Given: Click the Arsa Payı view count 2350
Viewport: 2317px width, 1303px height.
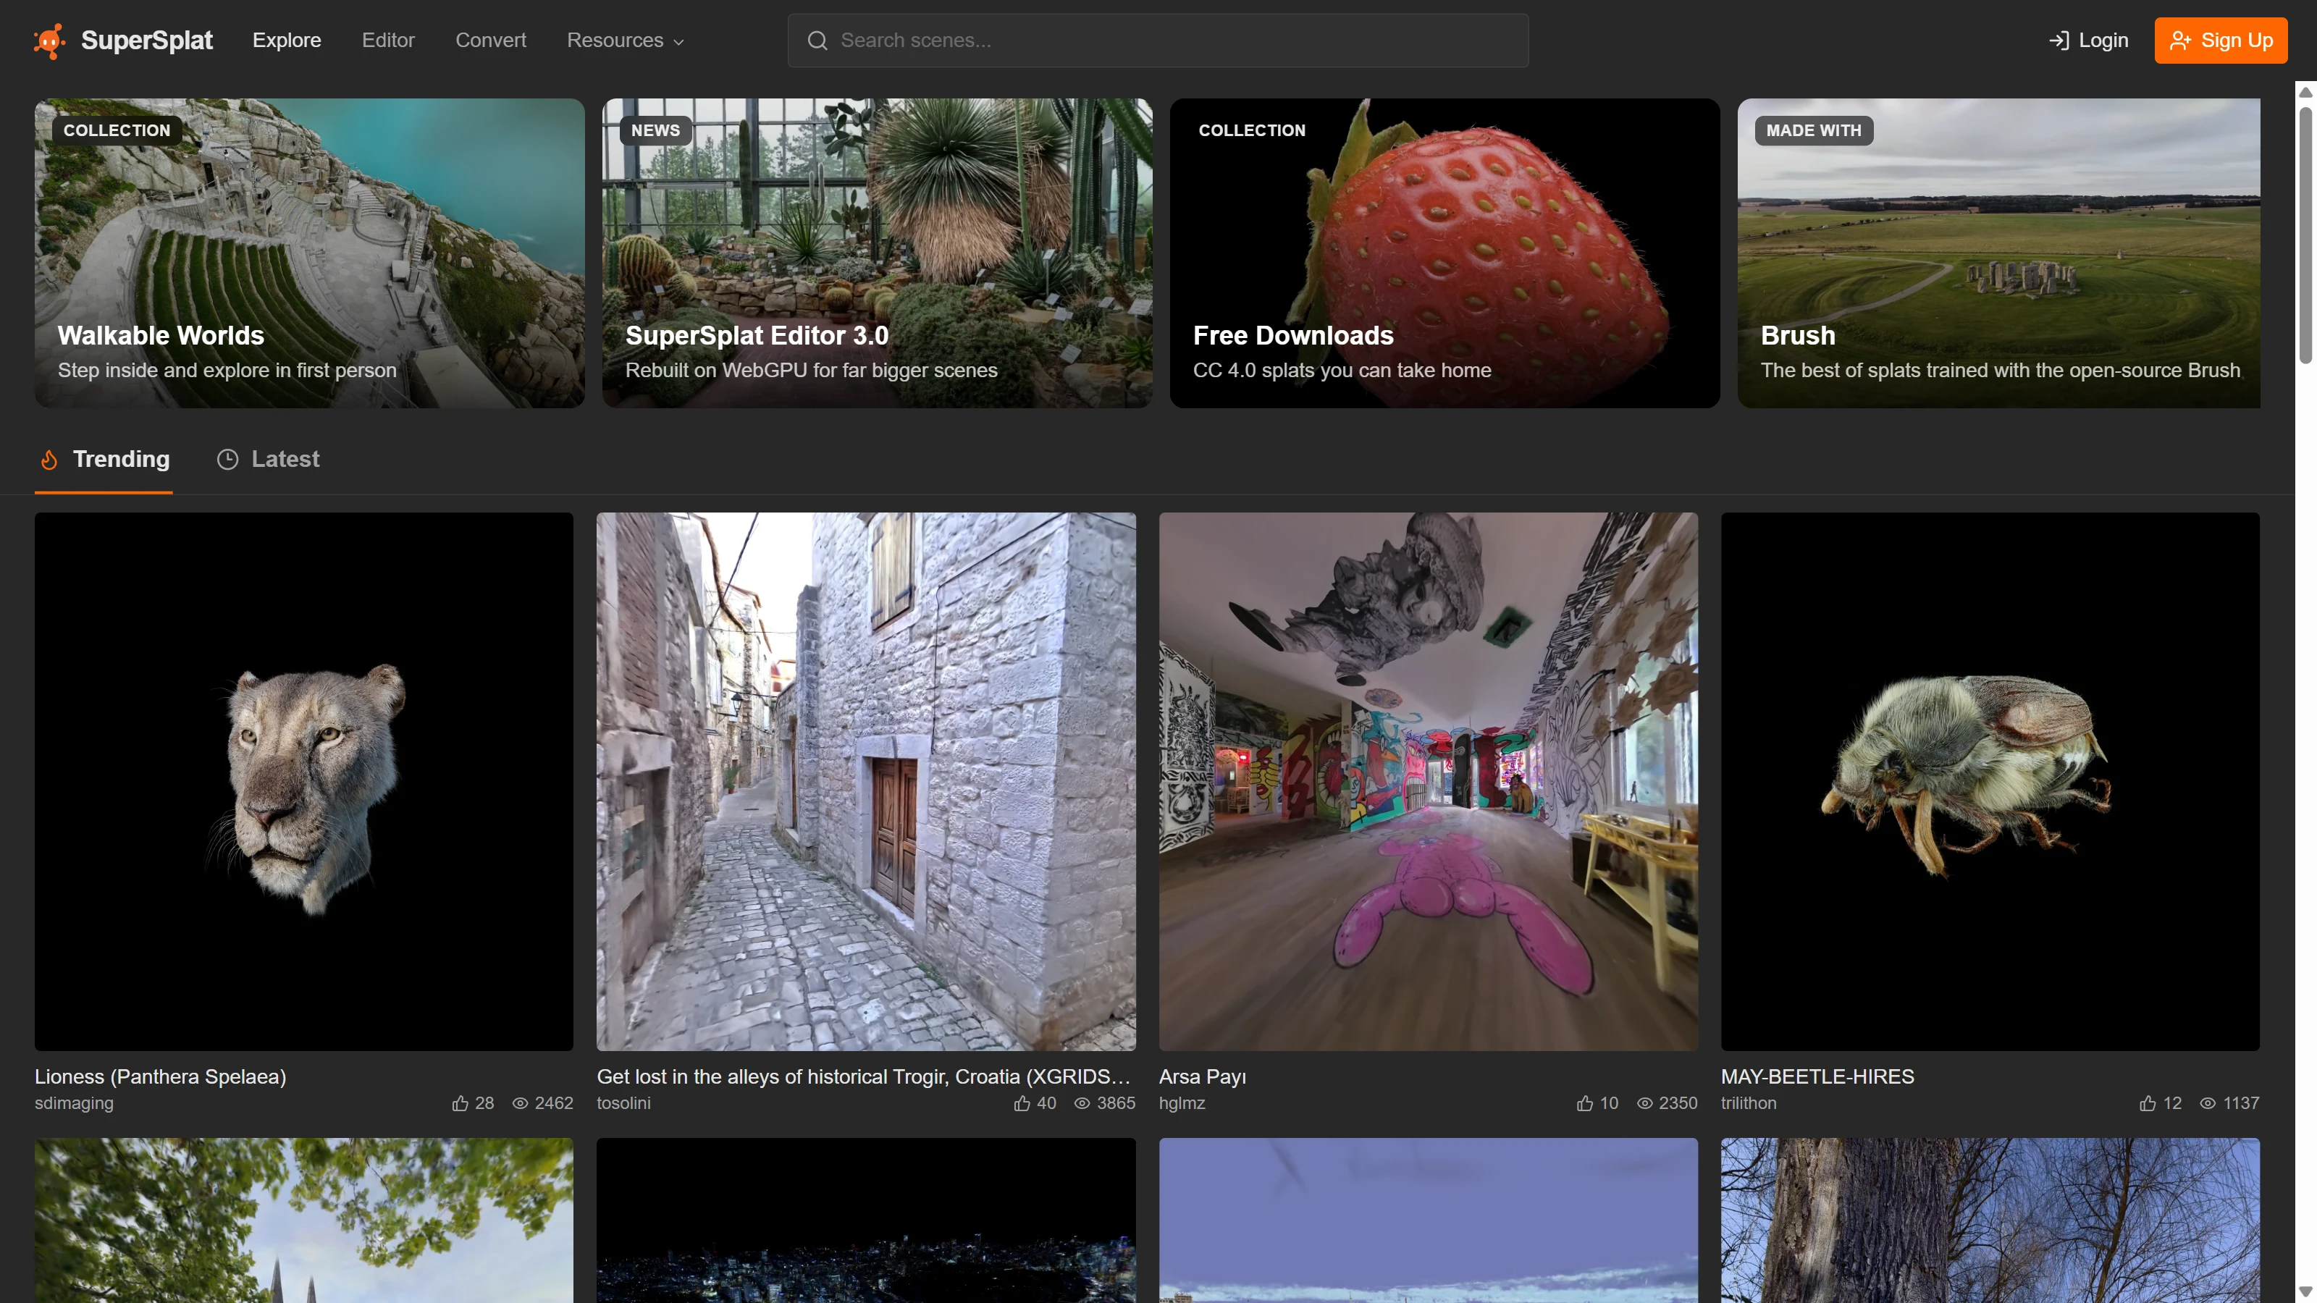Looking at the screenshot, I should coord(1678,1103).
